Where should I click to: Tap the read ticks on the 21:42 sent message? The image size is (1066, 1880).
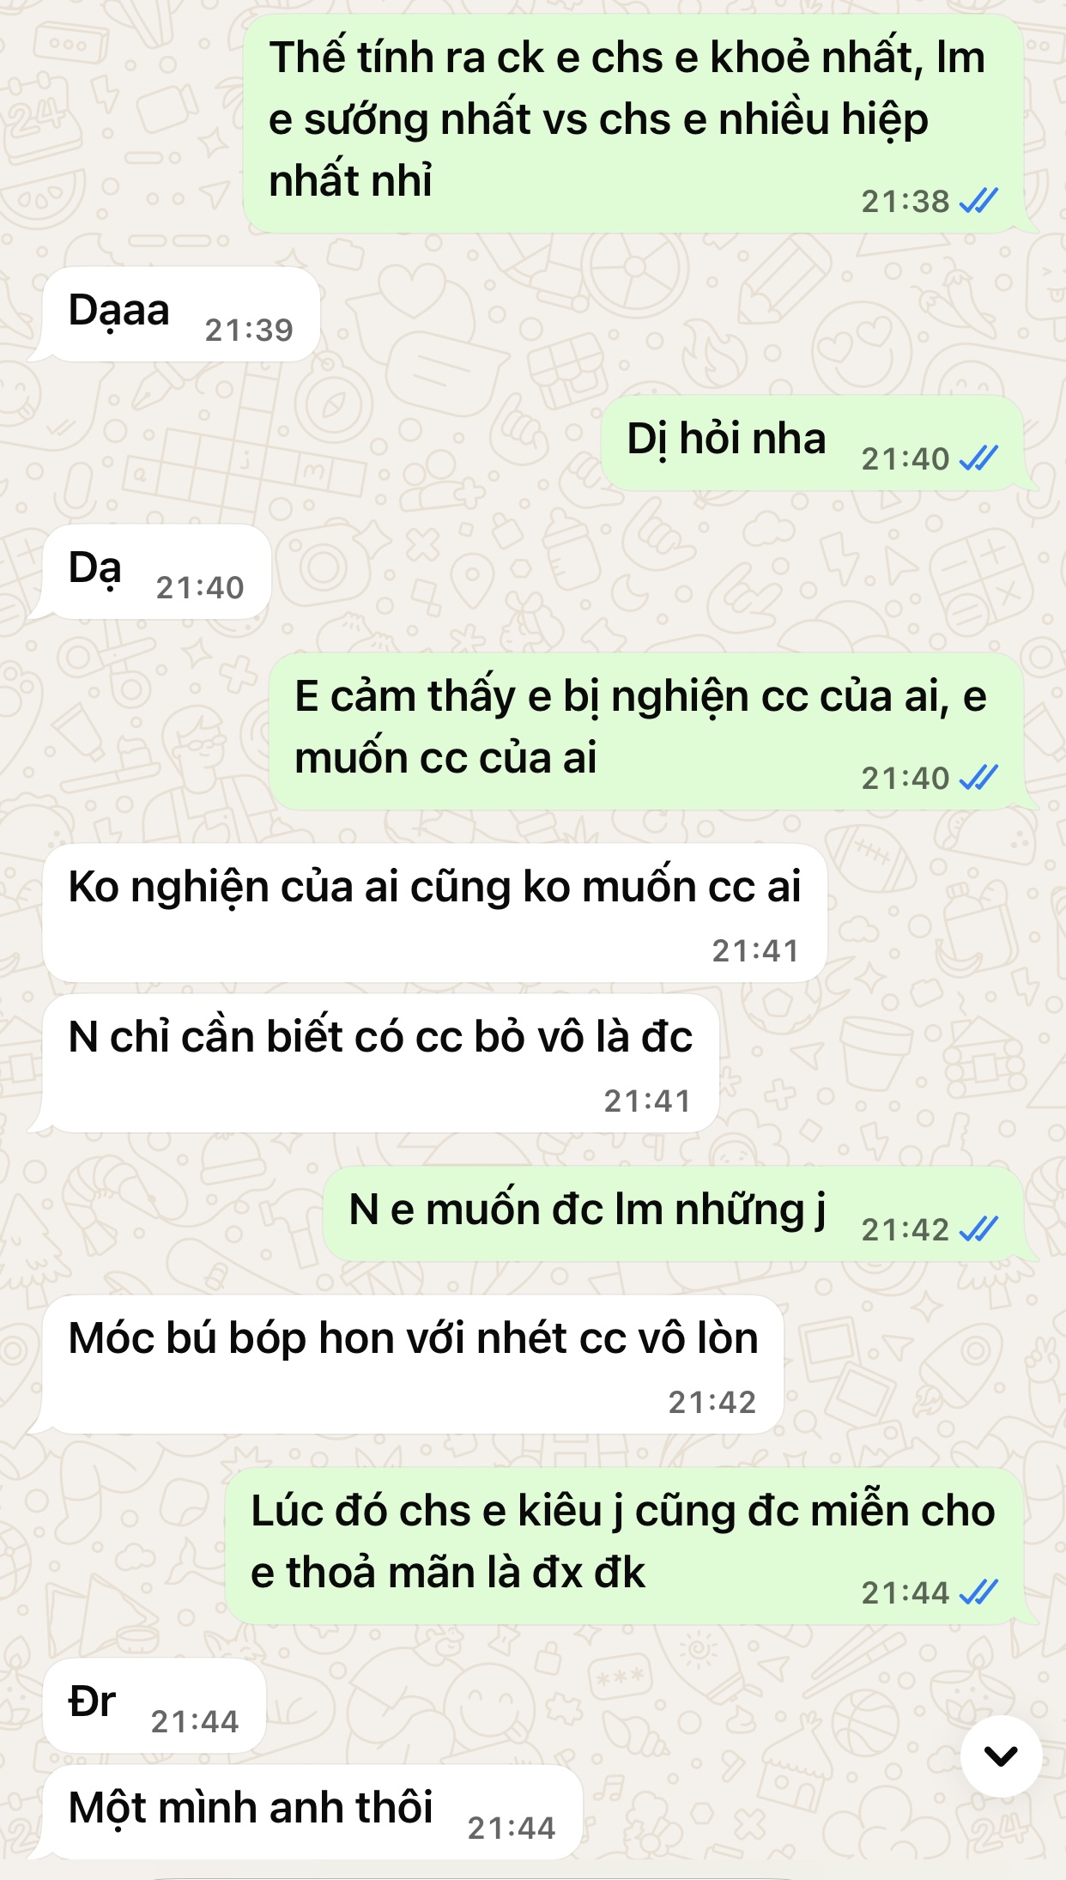click(x=978, y=1230)
